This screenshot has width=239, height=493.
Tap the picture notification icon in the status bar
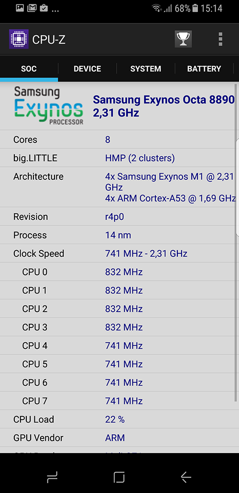(x=20, y=8)
